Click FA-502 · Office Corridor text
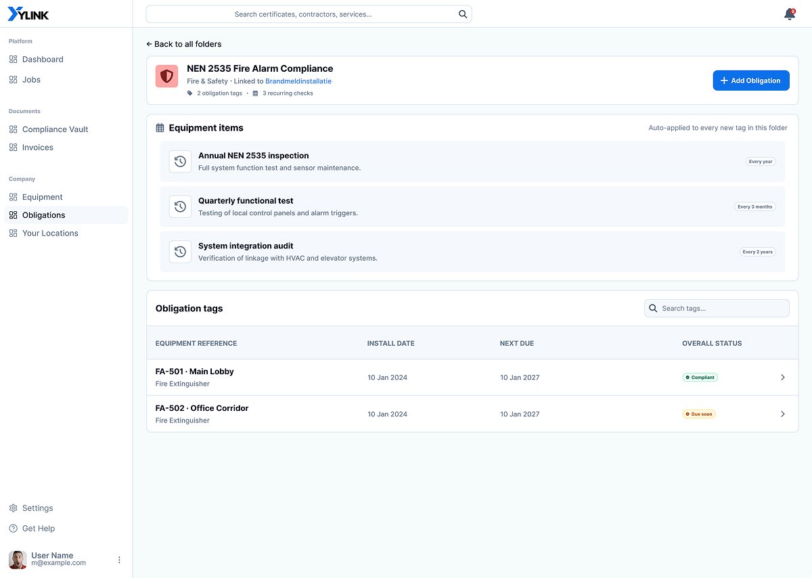 [202, 408]
